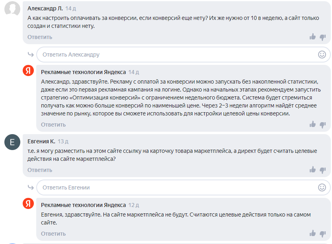Screen dimensions: 332x244
Task: Click Ответить under Яндекс's last reply
Action: click(x=53, y=234)
